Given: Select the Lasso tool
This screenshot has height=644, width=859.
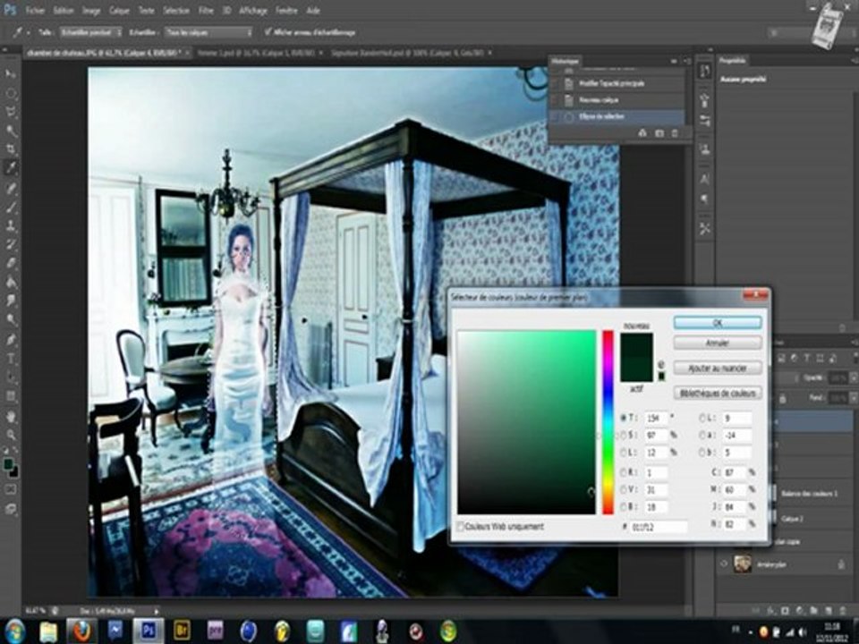Looking at the screenshot, I should pos(11,113).
